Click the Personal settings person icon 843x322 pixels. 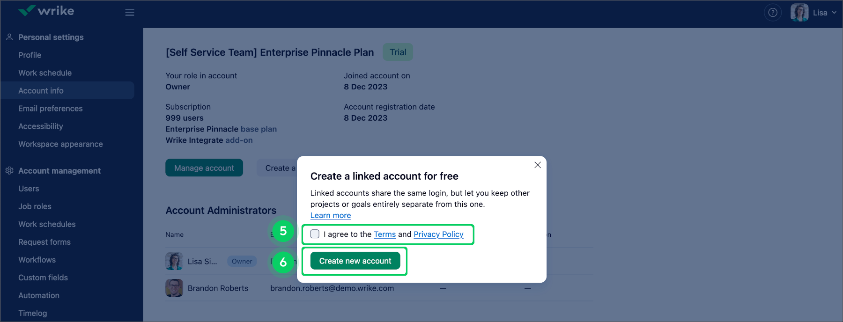[x=9, y=37]
